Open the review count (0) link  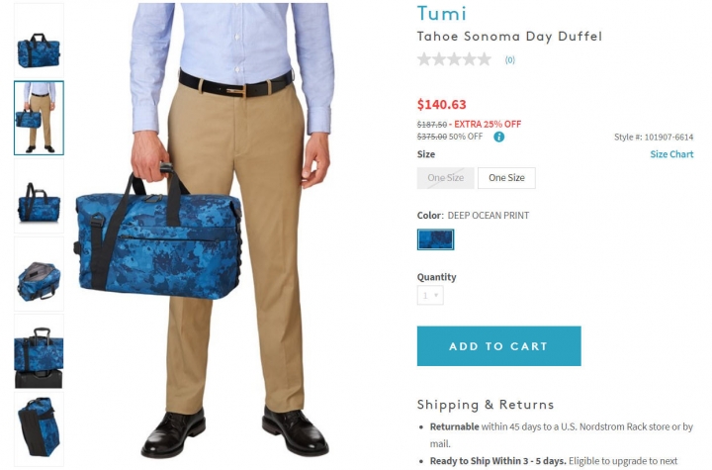(510, 60)
